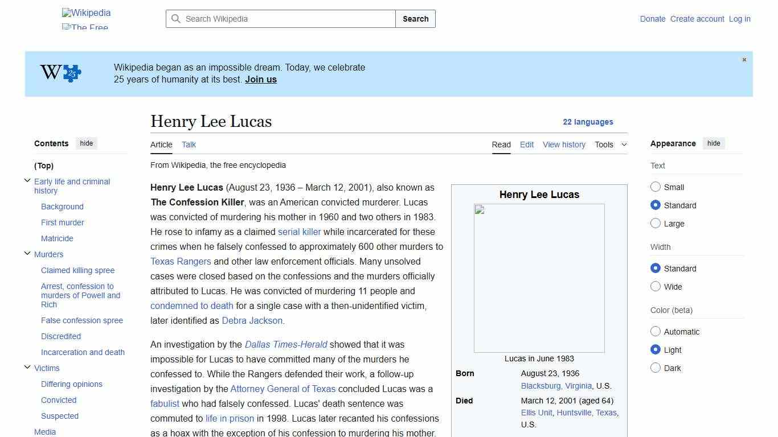This screenshot has width=778, height=437.
Task: Hide the Appearance panel
Action: pyautogui.click(x=714, y=143)
